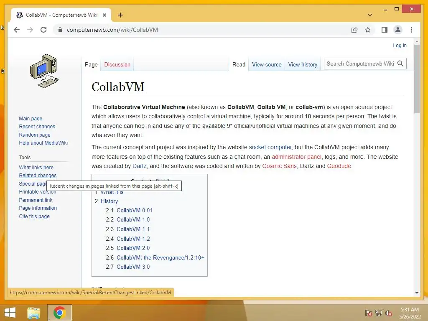Bookmark this page with the star icon
Viewport: 428px width, 321px height.
(x=368, y=30)
